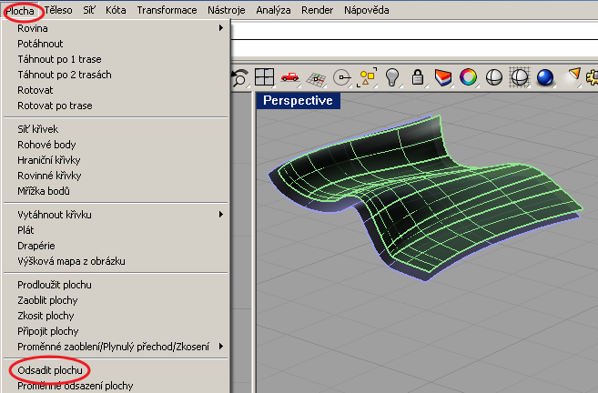Viewport: 598px width, 393px height.
Task: Click the wireframe mesh sphere icon
Action: coord(520,77)
